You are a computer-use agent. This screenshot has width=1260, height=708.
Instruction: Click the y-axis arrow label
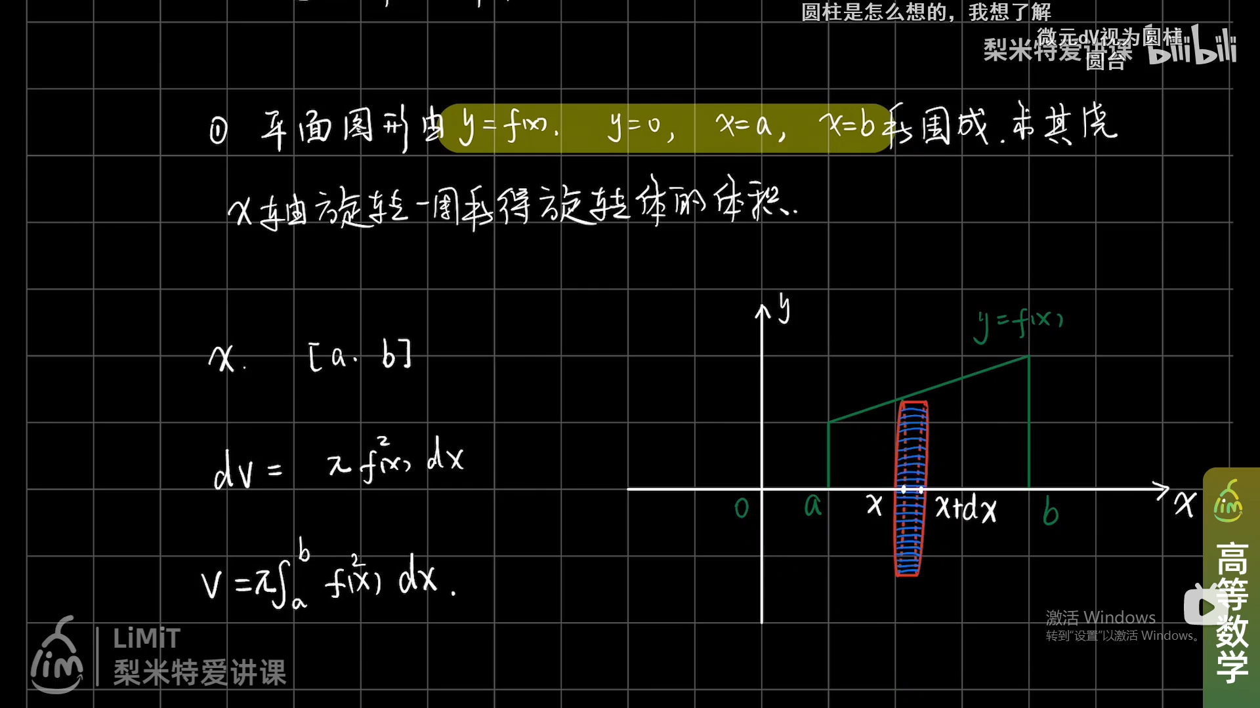pos(784,308)
